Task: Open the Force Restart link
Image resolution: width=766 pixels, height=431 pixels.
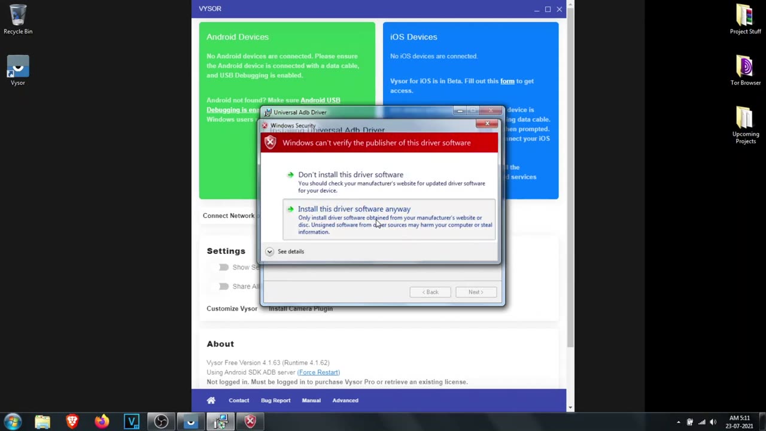Action: pyautogui.click(x=318, y=372)
